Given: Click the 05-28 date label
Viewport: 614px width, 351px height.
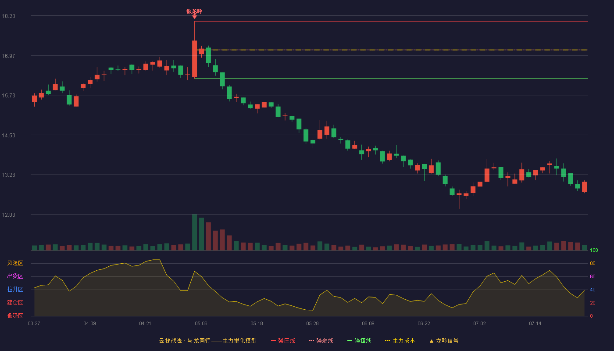Looking at the screenshot, I should pos(312,323).
